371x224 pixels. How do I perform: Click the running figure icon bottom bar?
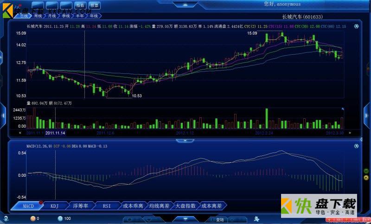point(256,219)
